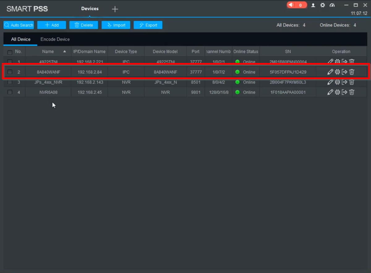The height and width of the screenshot is (273, 371).
Task: Open the system status gauge icon
Action: (332, 5)
